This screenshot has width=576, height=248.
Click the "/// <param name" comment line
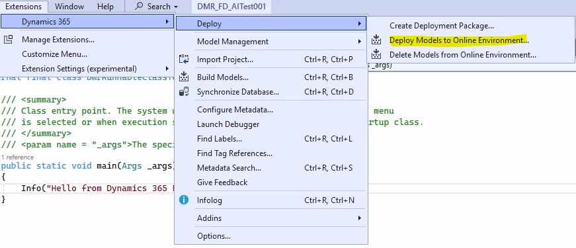click(87, 144)
